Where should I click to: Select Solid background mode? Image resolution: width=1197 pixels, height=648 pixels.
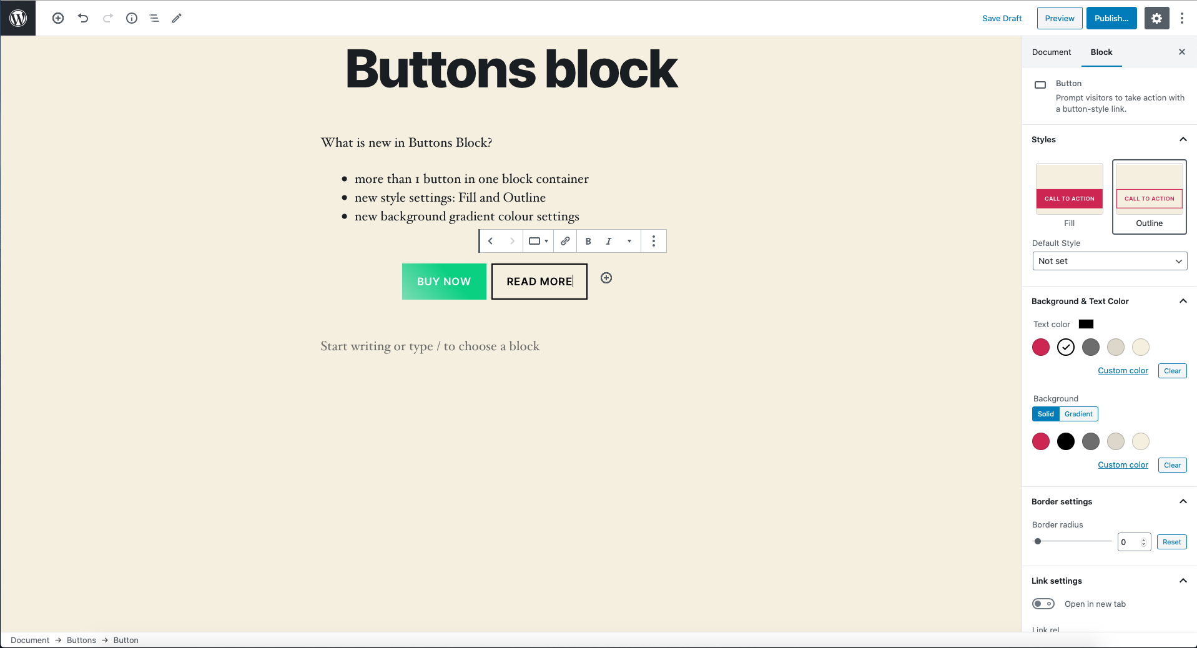(x=1046, y=414)
